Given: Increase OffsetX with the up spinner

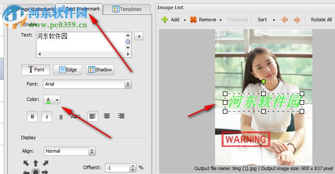Looking at the screenshot, I should (x=133, y=166).
